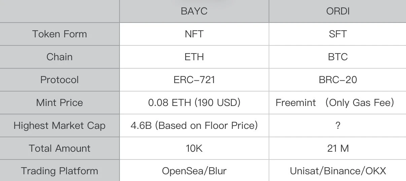The image size is (406, 181).
Task: Select the Mint Price row label
Action: [x=60, y=103]
